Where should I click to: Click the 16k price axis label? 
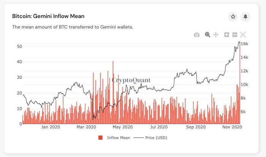click(245, 44)
